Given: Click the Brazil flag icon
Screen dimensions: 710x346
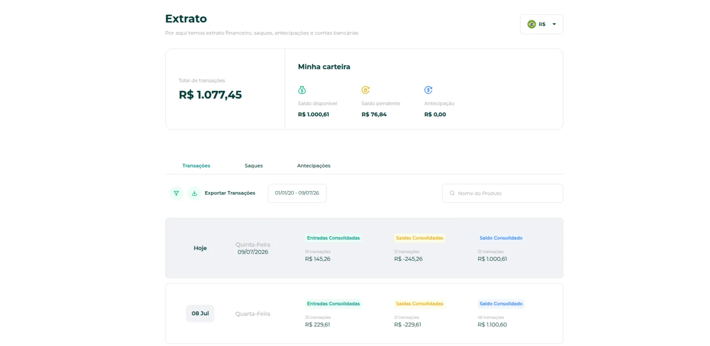Looking at the screenshot, I should point(532,24).
